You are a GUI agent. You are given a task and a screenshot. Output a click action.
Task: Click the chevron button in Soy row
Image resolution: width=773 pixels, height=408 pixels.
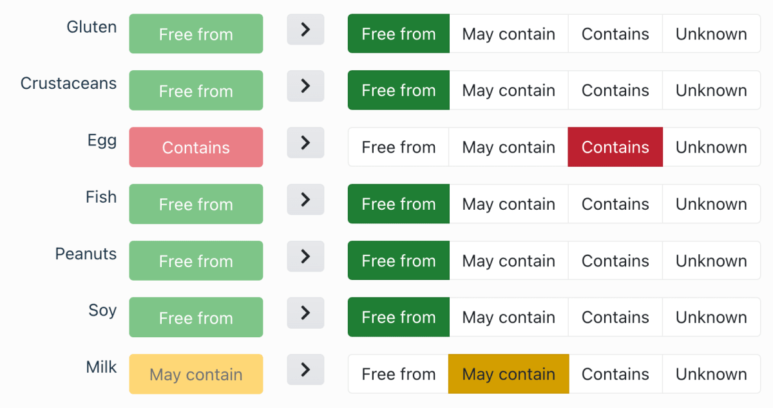(x=305, y=313)
